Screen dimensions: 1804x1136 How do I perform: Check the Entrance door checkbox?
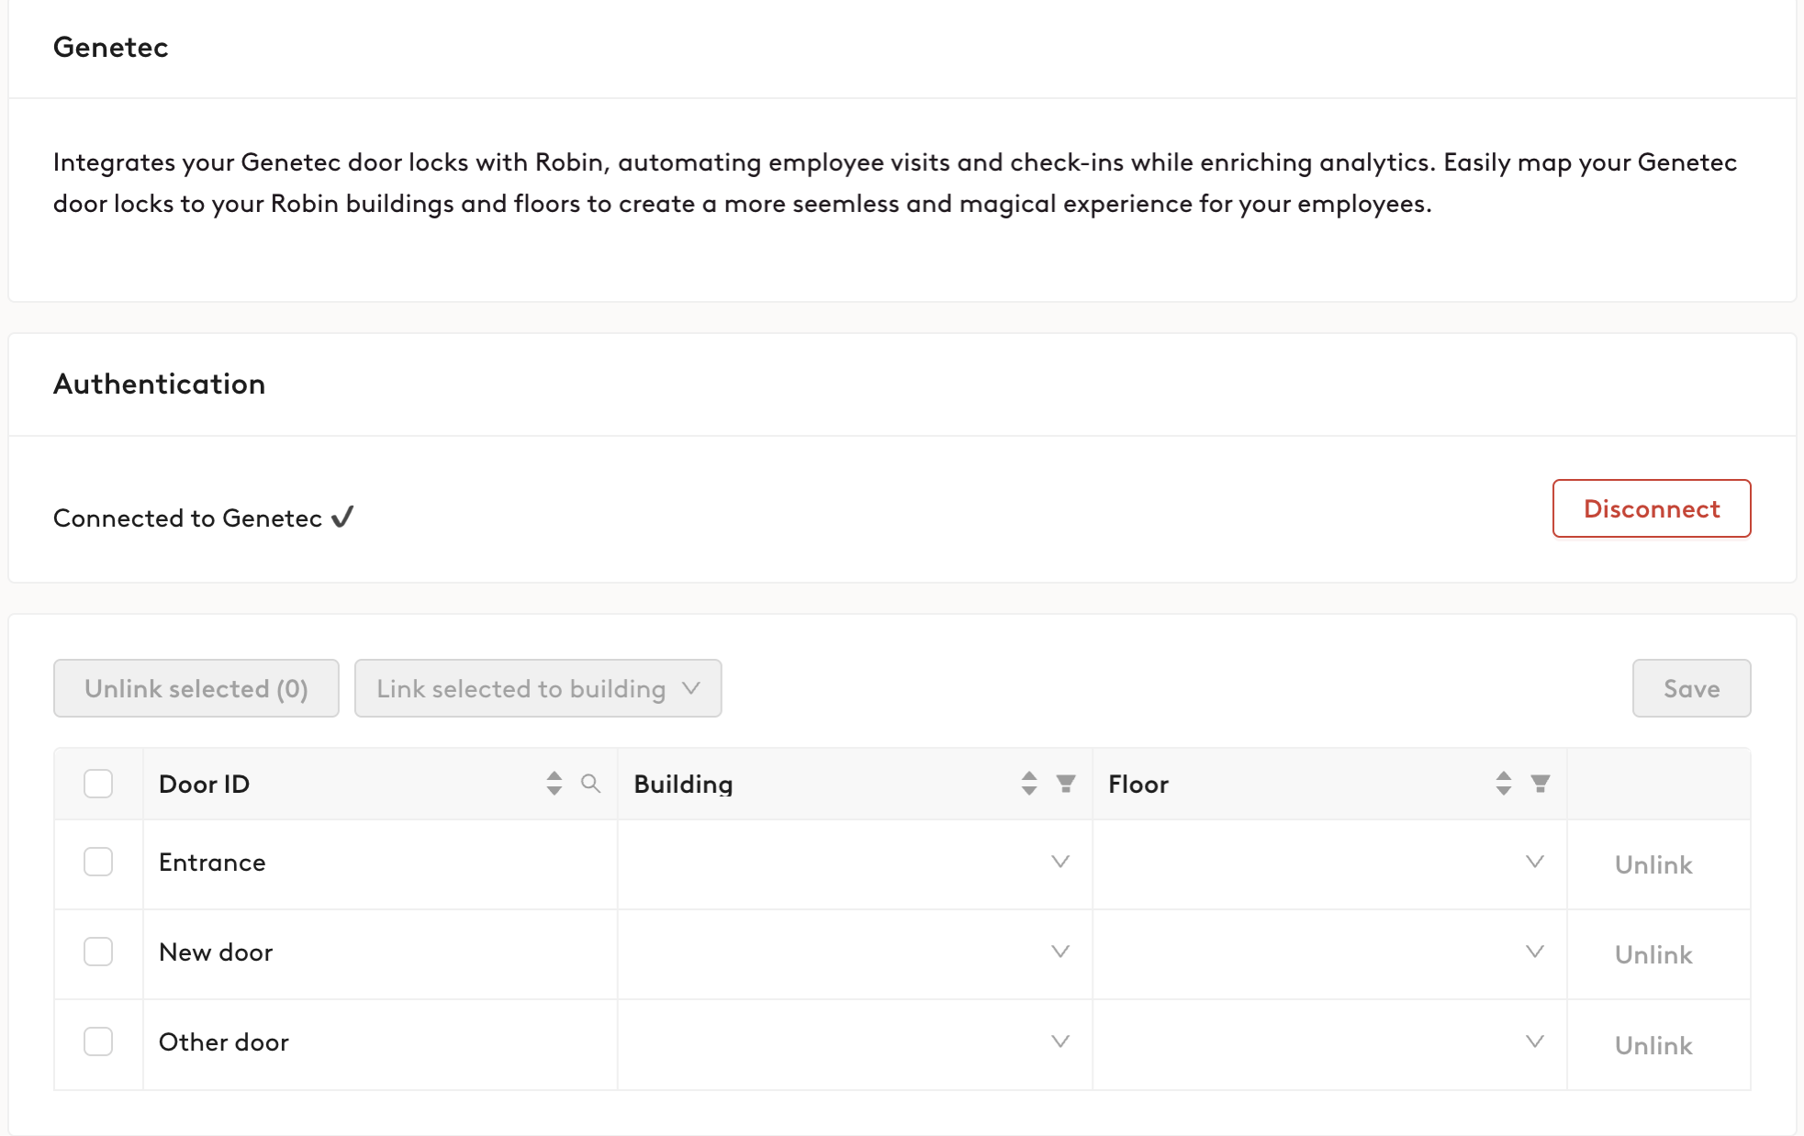[98, 862]
